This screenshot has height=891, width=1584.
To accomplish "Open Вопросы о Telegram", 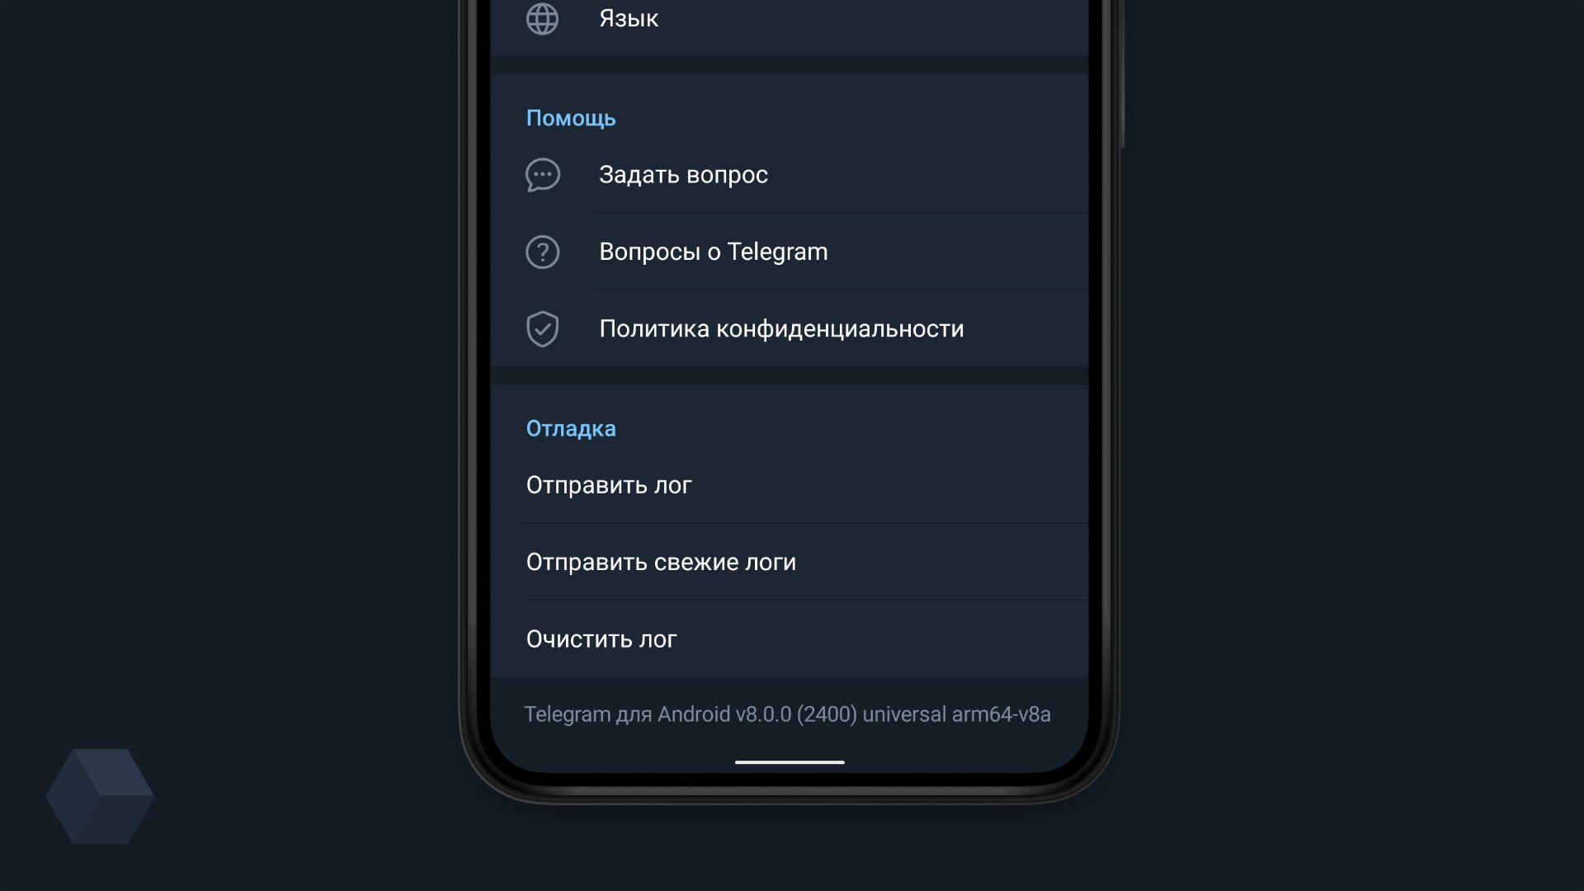I will coord(790,252).
